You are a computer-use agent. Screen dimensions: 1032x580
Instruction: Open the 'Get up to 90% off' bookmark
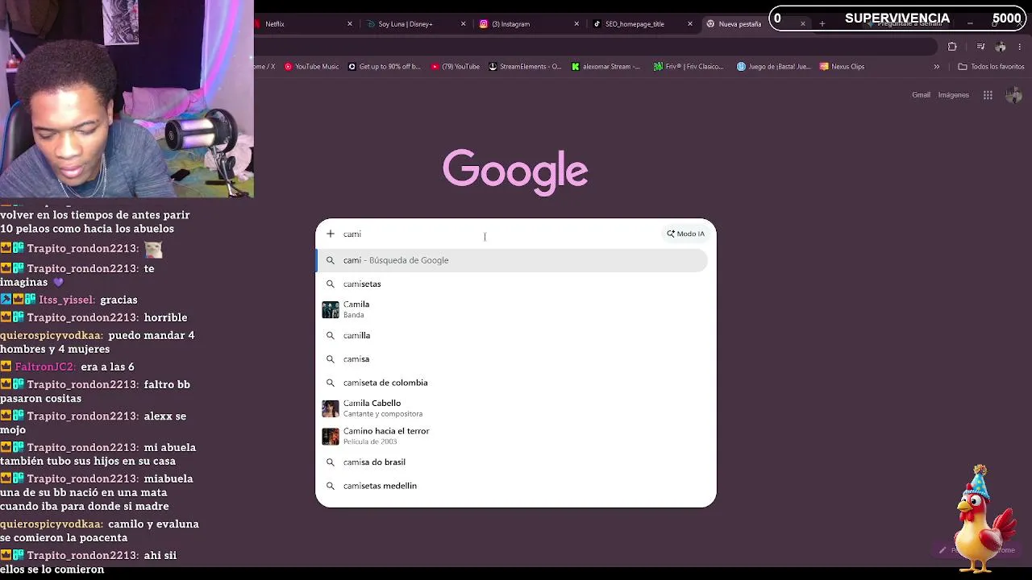[x=384, y=67]
